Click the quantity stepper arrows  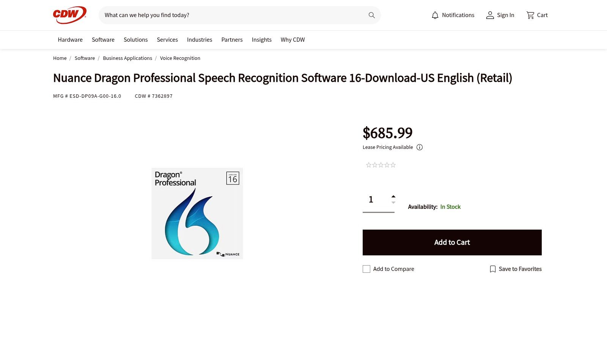pyautogui.click(x=393, y=200)
